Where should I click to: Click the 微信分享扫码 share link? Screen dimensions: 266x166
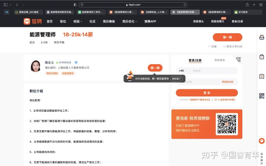233,46
